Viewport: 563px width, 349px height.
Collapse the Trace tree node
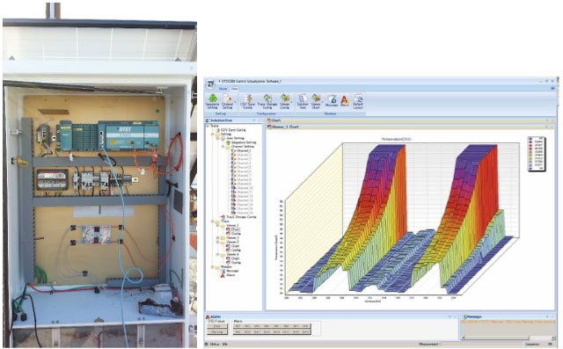point(213,222)
